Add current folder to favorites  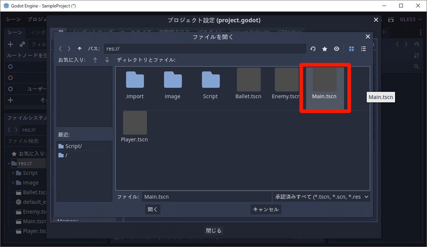pyautogui.click(x=325, y=49)
